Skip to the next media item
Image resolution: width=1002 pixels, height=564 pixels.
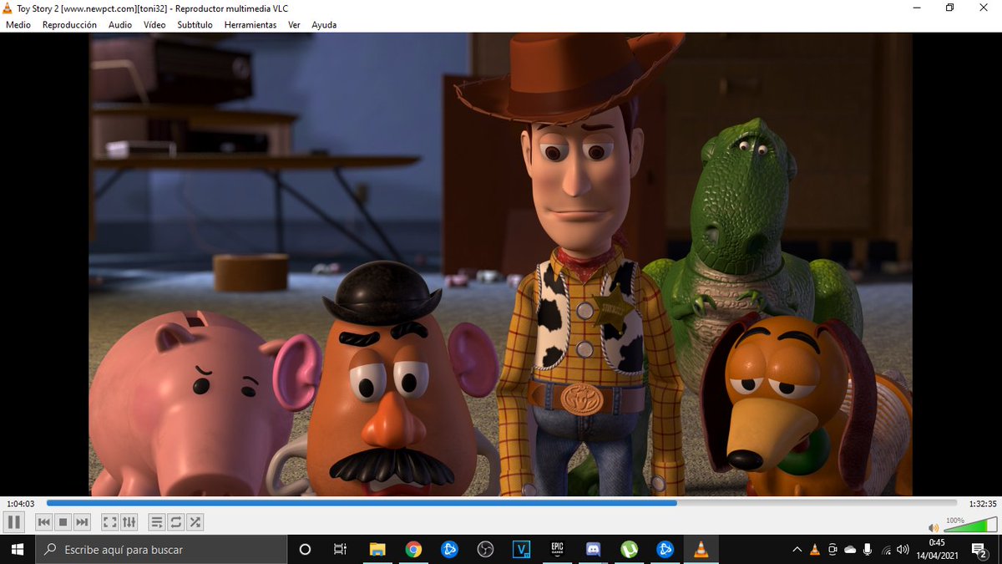pos(82,522)
